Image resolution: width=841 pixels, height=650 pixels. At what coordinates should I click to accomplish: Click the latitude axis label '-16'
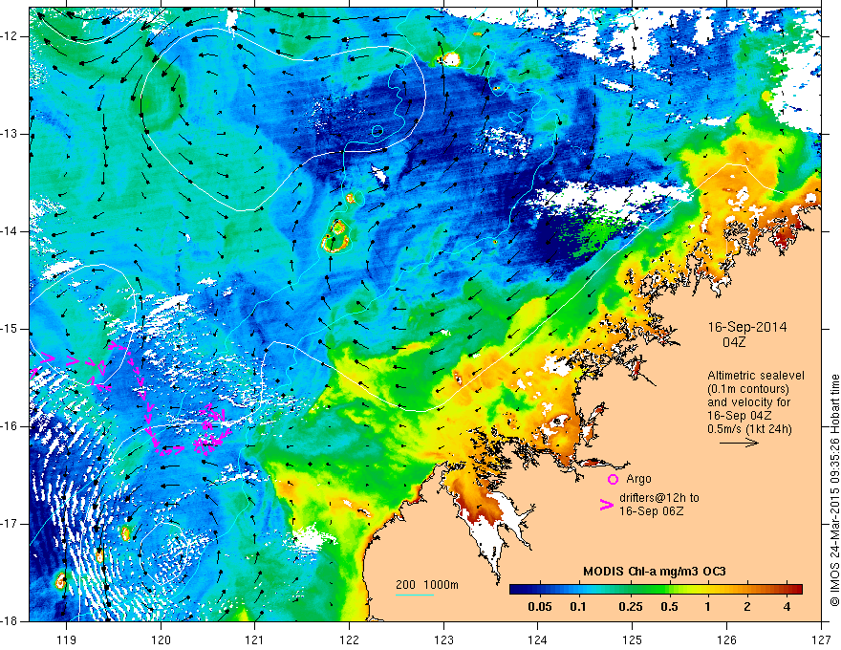[10, 426]
